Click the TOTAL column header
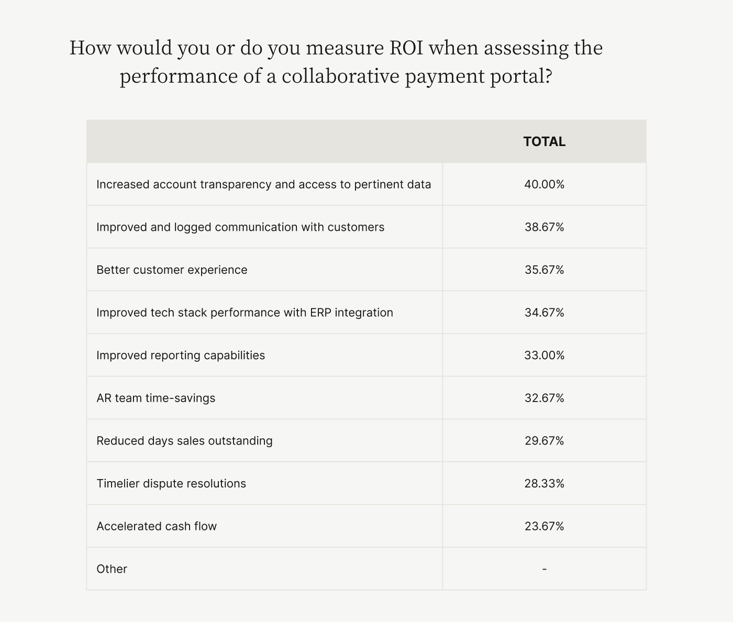733x622 pixels. pyautogui.click(x=544, y=142)
